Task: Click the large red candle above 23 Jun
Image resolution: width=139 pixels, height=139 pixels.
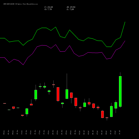Action: (58, 94)
